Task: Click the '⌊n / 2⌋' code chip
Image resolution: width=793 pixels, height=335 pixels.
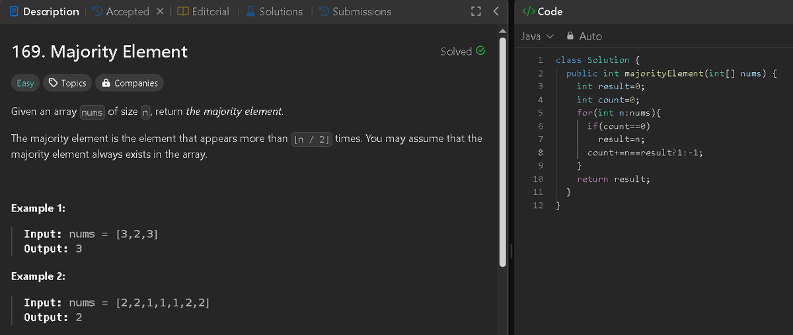Action: (311, 139)
